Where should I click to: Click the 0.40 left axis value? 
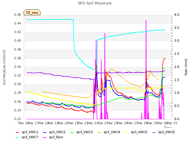(18, 41)
